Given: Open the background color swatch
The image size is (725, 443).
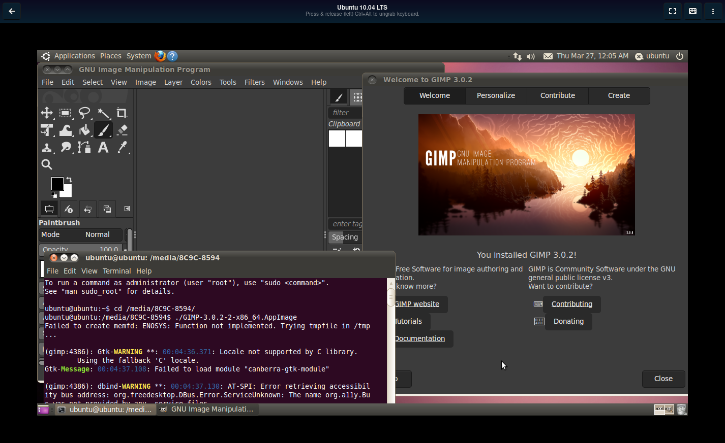Looking at the screenshot, I should point(68,193).
